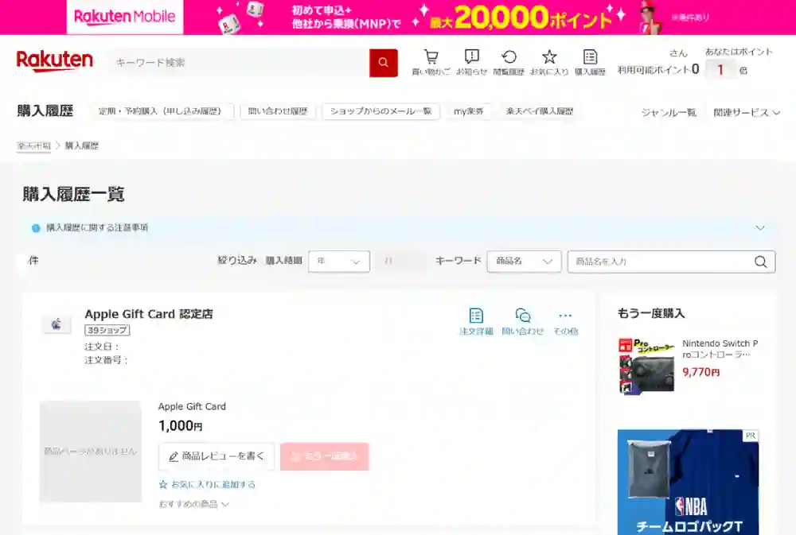796x535 pixels.
Task: Open ショップからのメール一覧 tab
Action: pyautogui.click(x=380, y=111)
